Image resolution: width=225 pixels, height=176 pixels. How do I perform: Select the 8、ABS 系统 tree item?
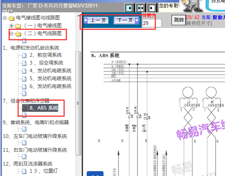44,108
